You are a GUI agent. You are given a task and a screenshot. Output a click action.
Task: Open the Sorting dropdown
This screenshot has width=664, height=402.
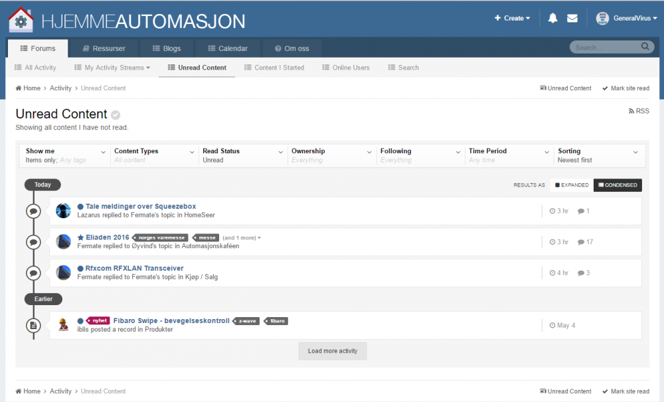pos(598,155)
